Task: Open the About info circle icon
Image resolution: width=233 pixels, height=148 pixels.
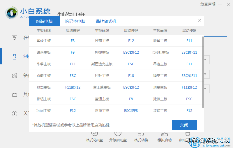Action: (14, 114)
